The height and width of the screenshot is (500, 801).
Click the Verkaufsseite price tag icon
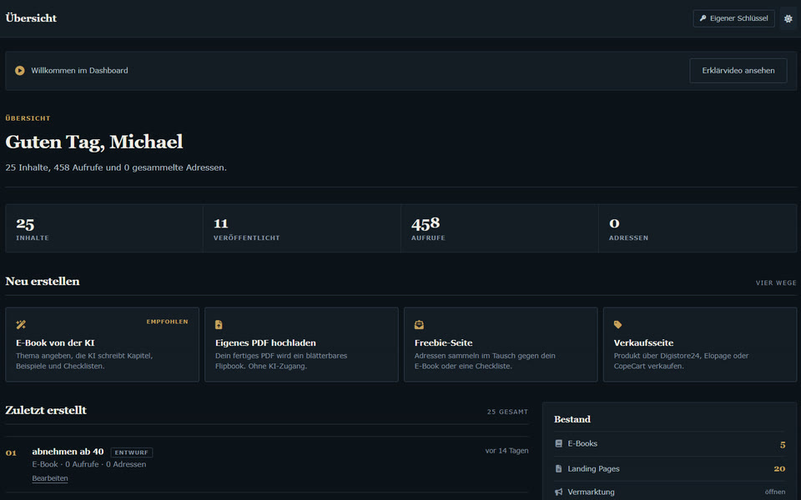pyautogui.click(x=617, y=324)
